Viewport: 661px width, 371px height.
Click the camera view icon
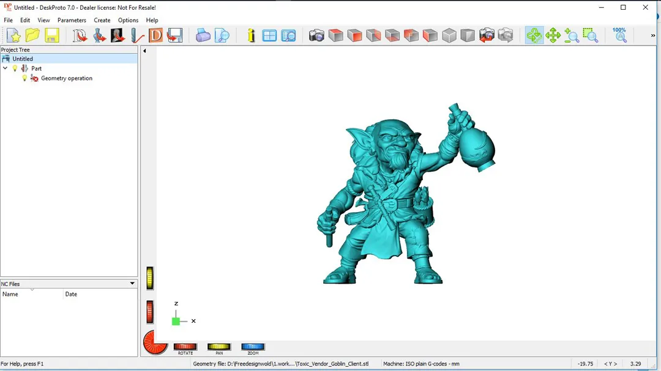click(x=316, y=35)
